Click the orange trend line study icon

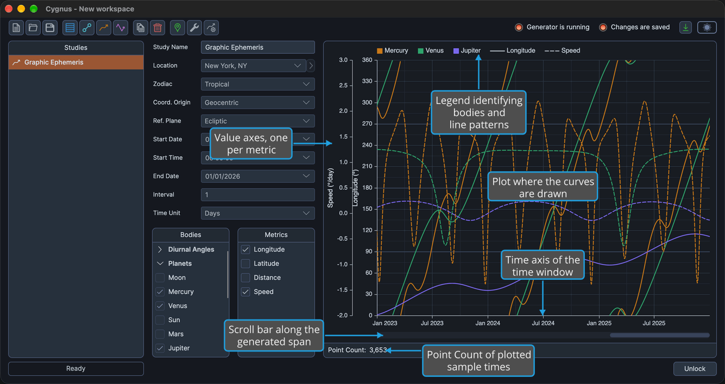pyautogui.click(x=103, y=28)
